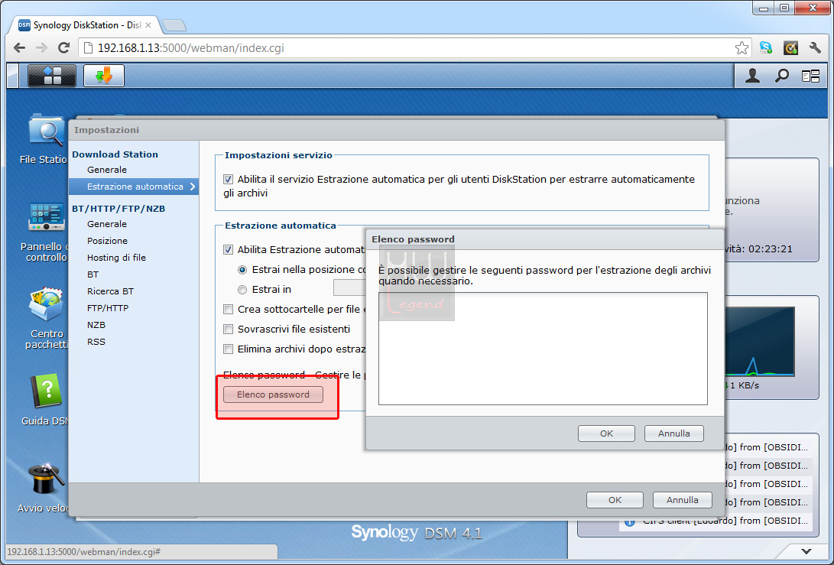Collapse the widget panel with the down chevron
Screen dimensions: 834x565
(x=806, y=551)
